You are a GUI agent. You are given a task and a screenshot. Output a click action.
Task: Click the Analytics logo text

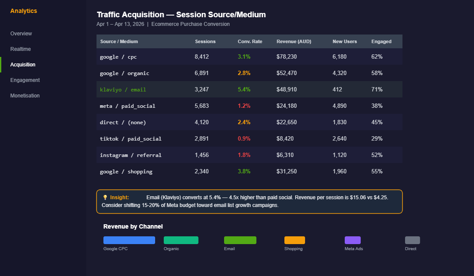coord(23,10)
